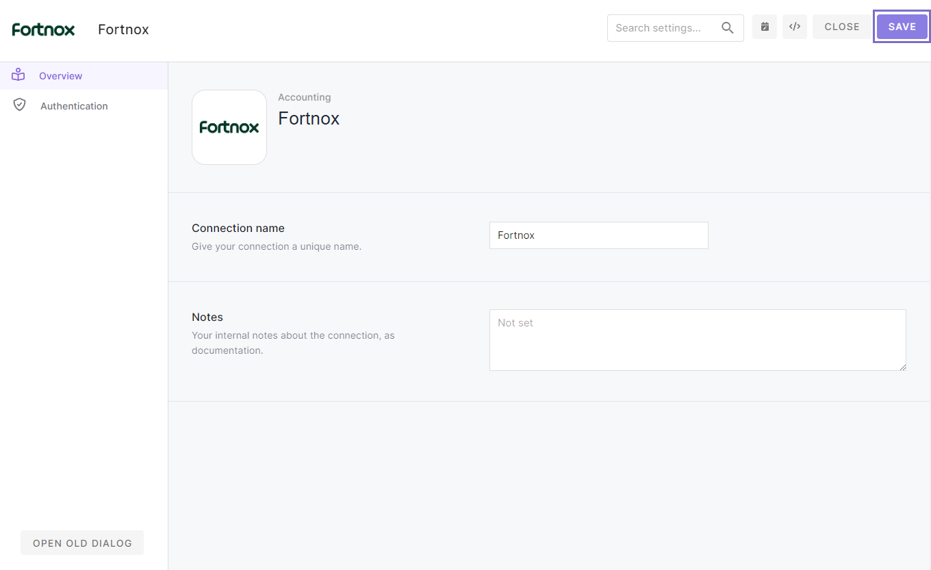The width and height of the screenshot is (931, 570).
Task: Click the Fortnox title beside header logo
Action: click(123, 29)
